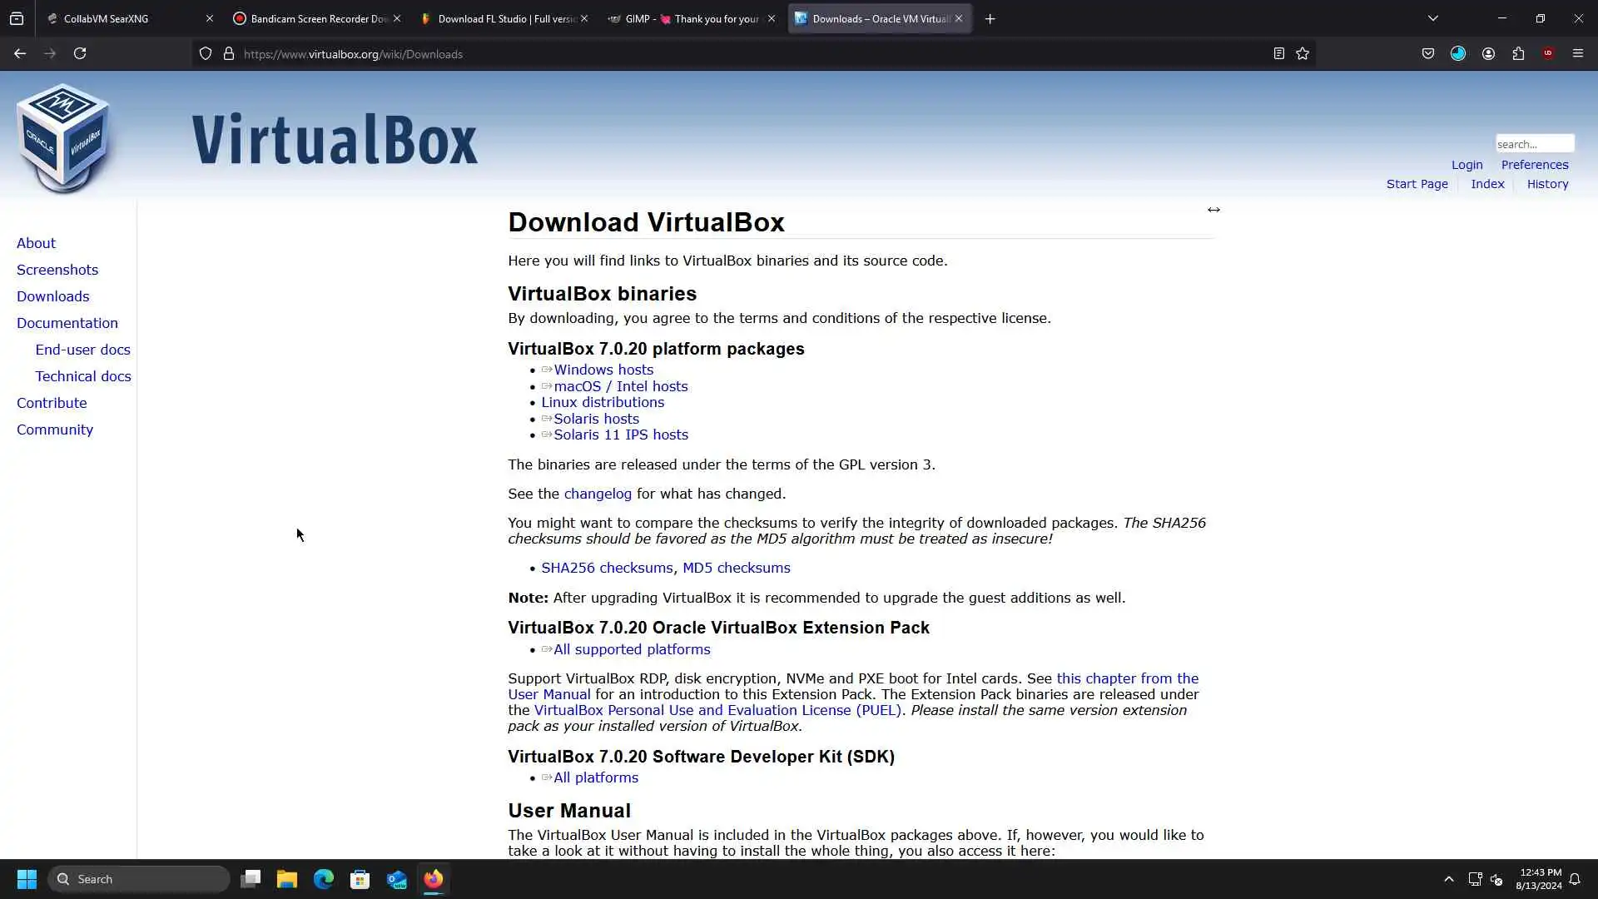
Task: Open Screenshots in the sidebar navigation
Action: [x=57, y=270]
